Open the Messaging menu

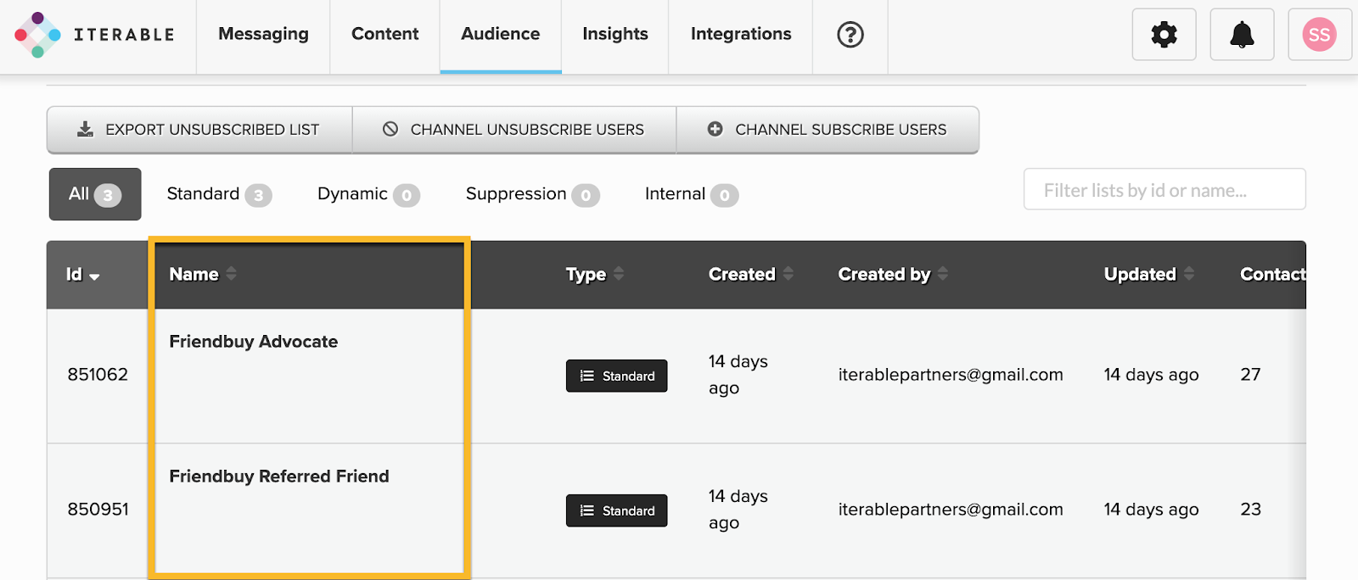coord(263,35)
